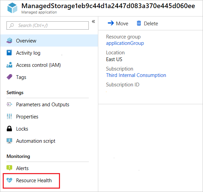Open the applicationGroup resource group link

pos(125,43)
